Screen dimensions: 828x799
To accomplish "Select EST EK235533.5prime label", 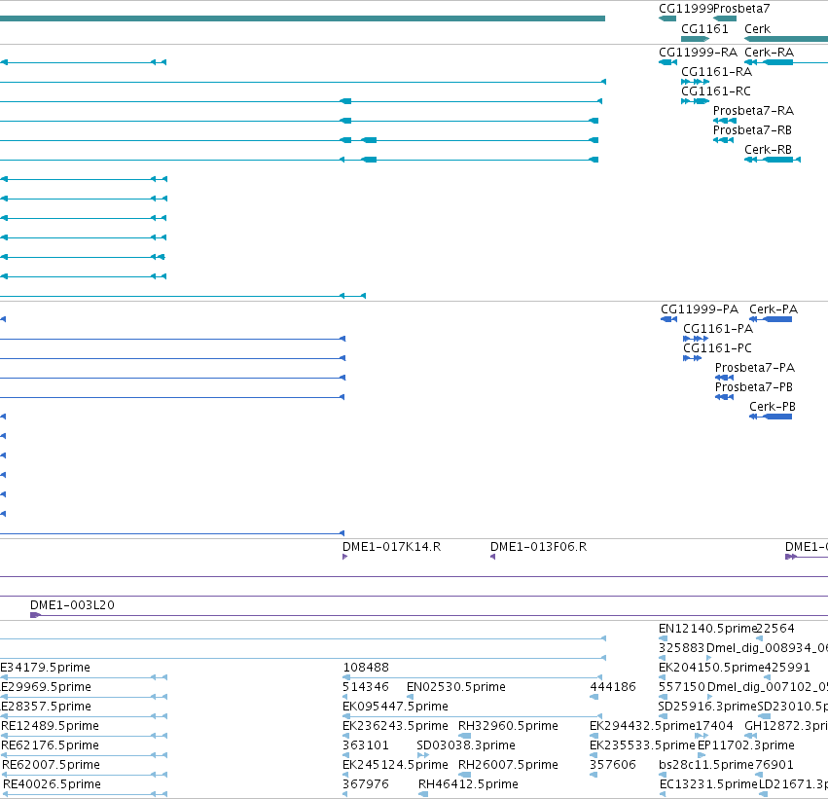I will point(643,745).
